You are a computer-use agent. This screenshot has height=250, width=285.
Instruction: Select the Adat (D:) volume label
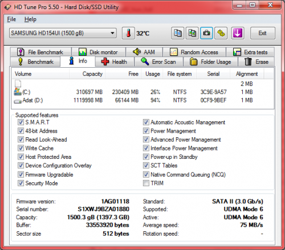pyautogui.click(x=32, y=100)
